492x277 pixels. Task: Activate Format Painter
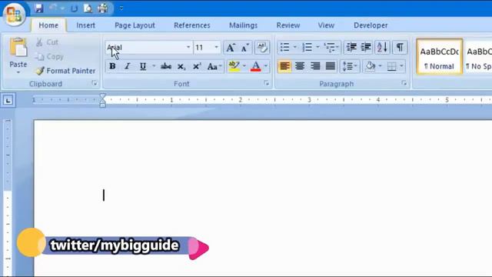click(65, 71)
